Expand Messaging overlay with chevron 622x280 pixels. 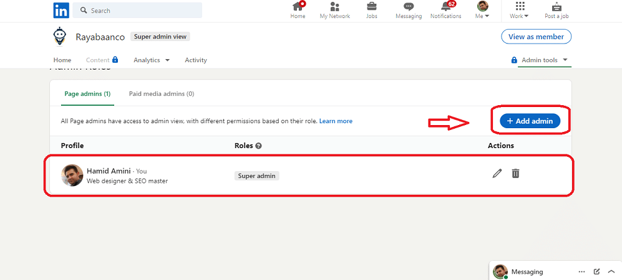611,272
